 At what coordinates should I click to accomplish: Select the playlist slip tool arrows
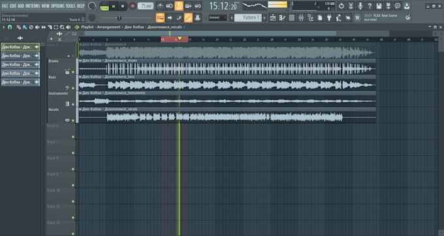[43, 27]
